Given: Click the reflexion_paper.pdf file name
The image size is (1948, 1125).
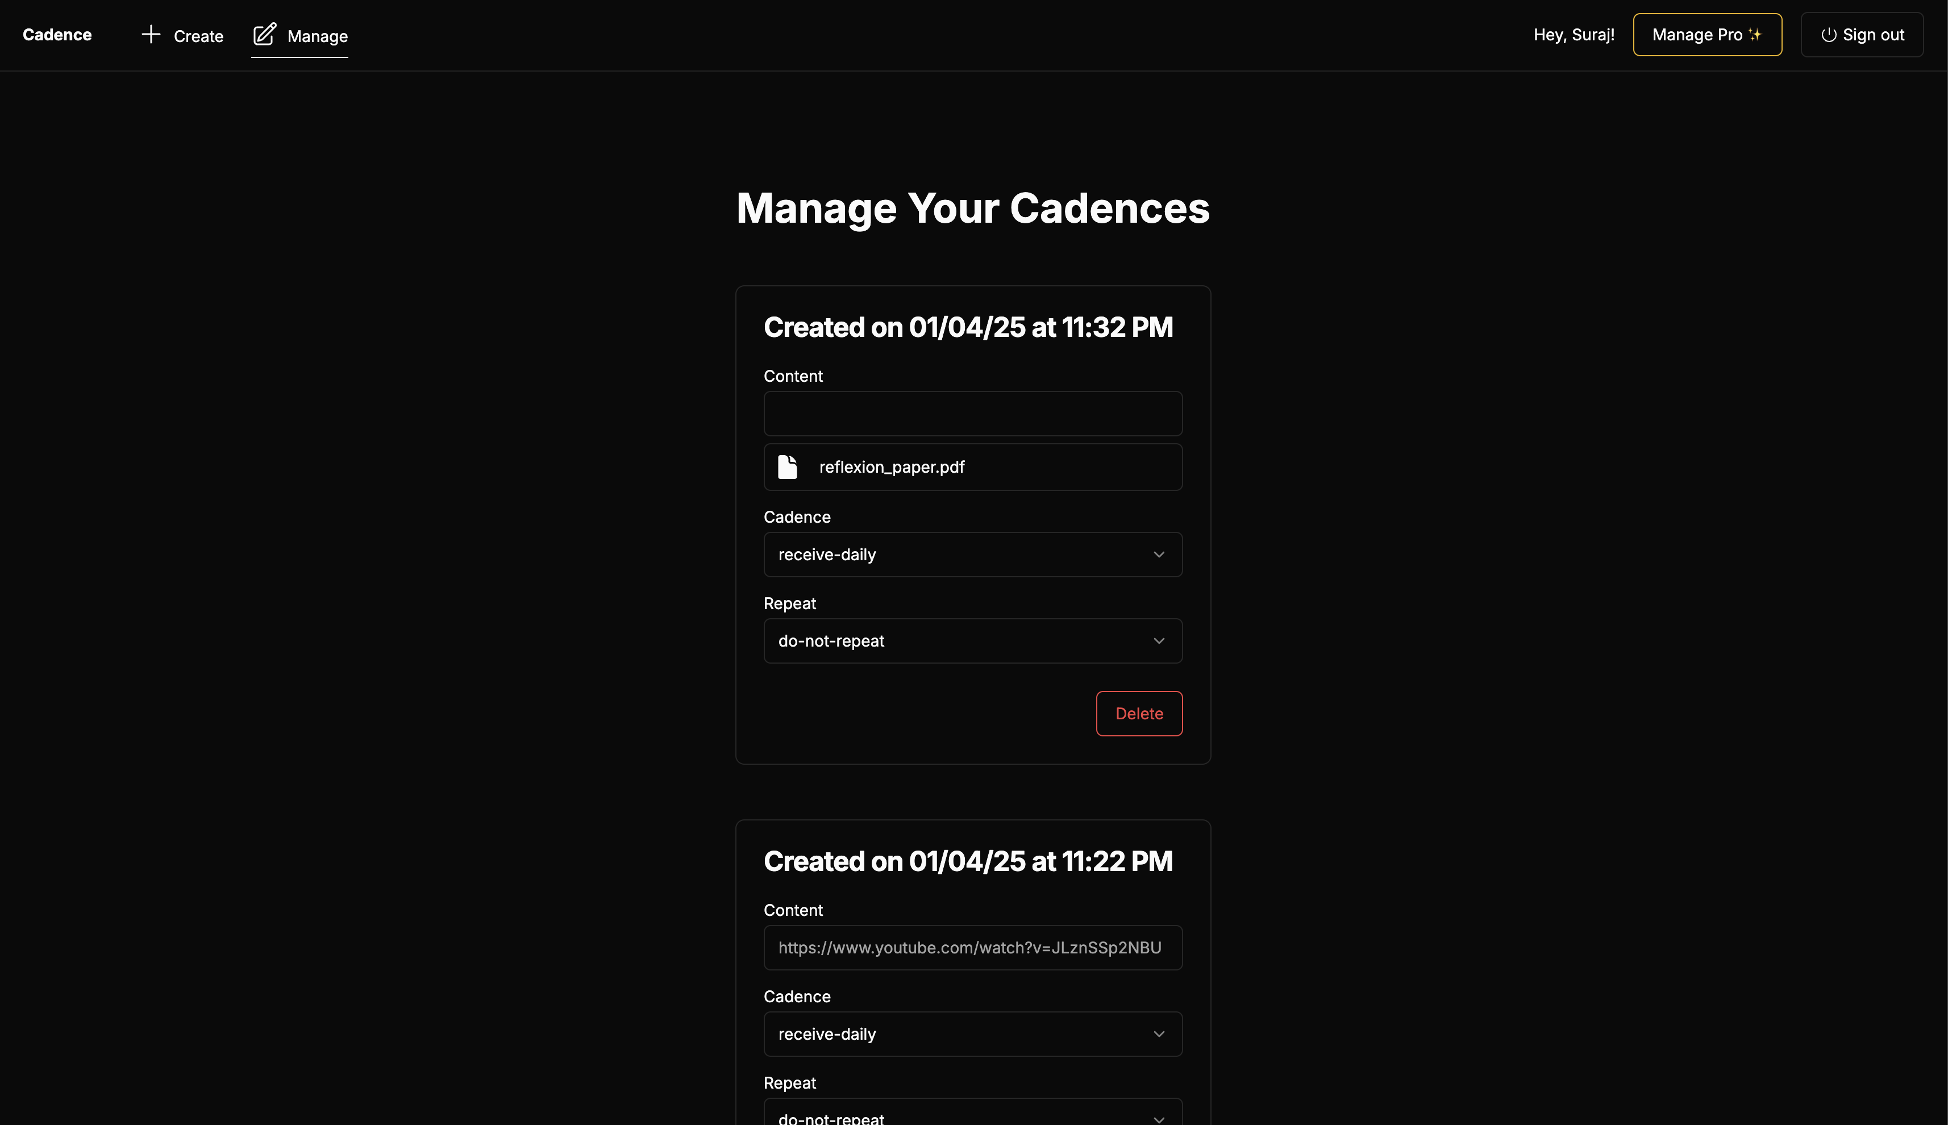Looking at the screenshot, I should pyautogui.click(x=892, y=466).
